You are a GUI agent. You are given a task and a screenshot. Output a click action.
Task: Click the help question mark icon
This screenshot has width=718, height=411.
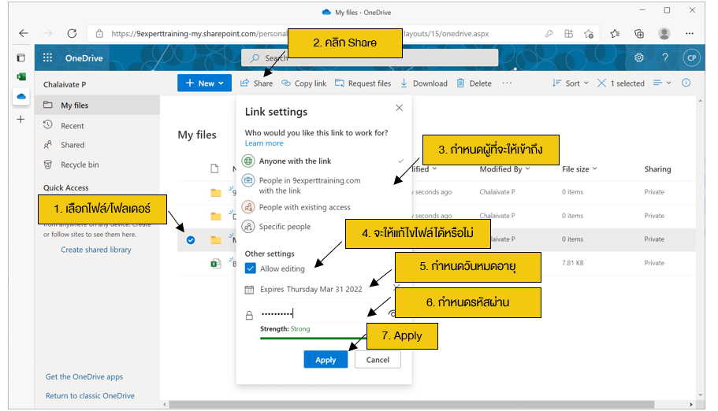(665, 57)
